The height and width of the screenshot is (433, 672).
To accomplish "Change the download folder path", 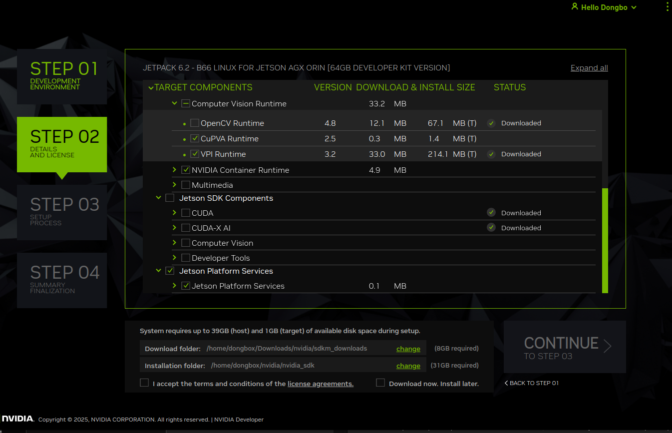I will click(x=408, y=349).
